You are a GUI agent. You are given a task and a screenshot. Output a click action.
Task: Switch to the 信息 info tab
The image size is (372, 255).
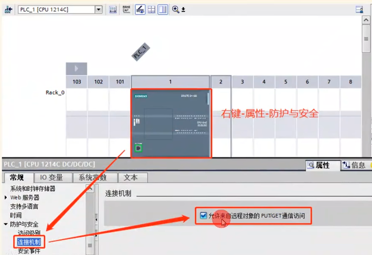click(x=354, y=165)
